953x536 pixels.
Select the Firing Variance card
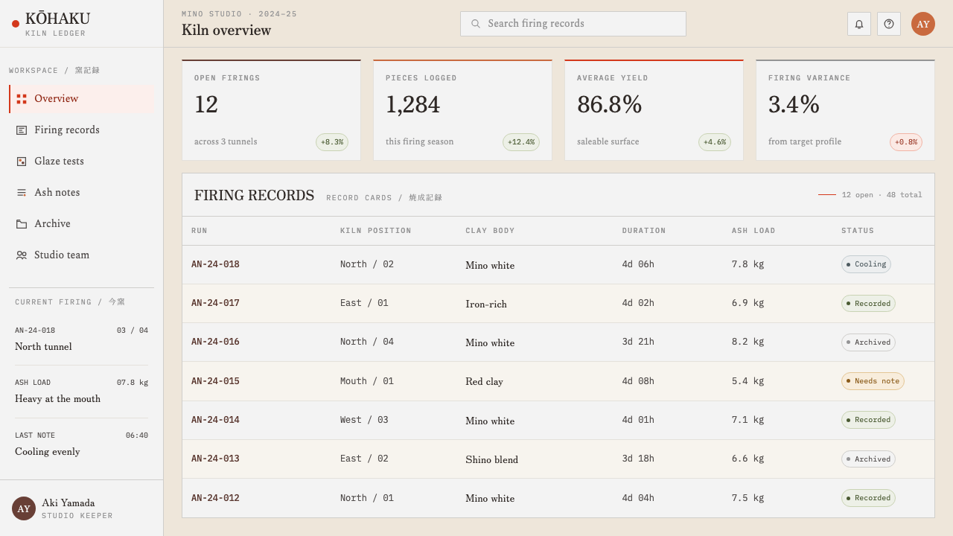845,110
